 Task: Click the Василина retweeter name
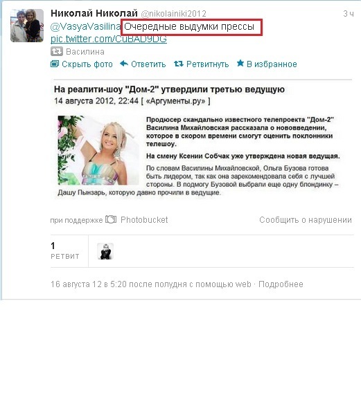point(85,52)
